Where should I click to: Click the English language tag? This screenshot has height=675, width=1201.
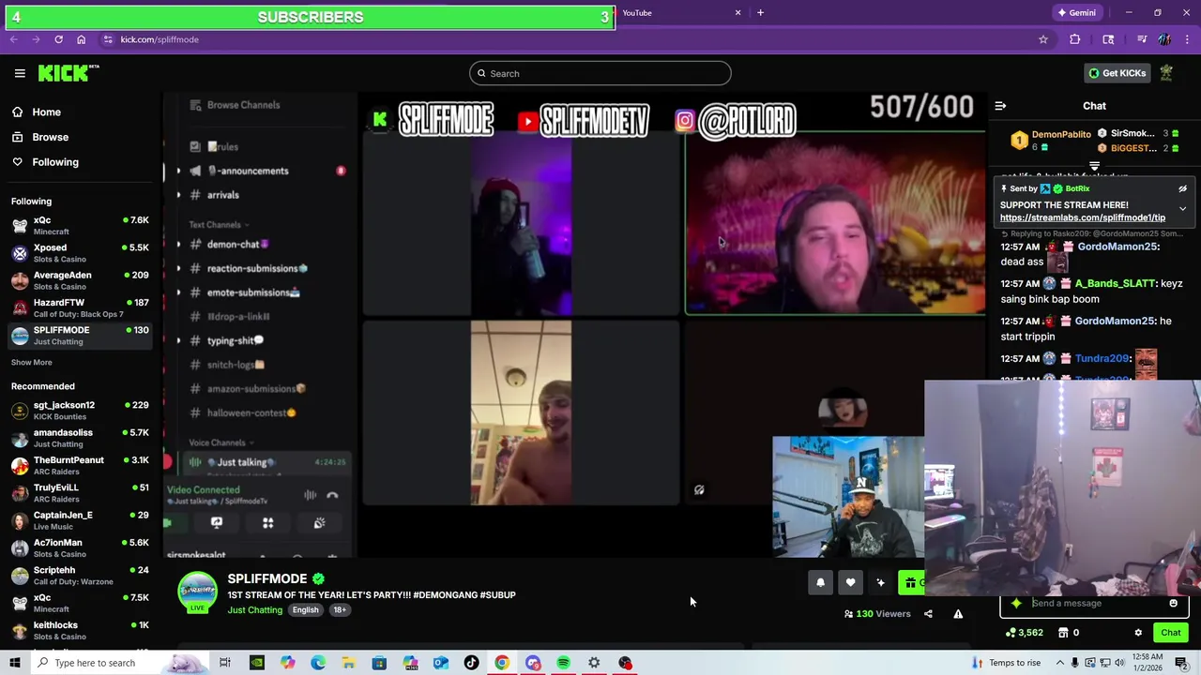point(305,610)
